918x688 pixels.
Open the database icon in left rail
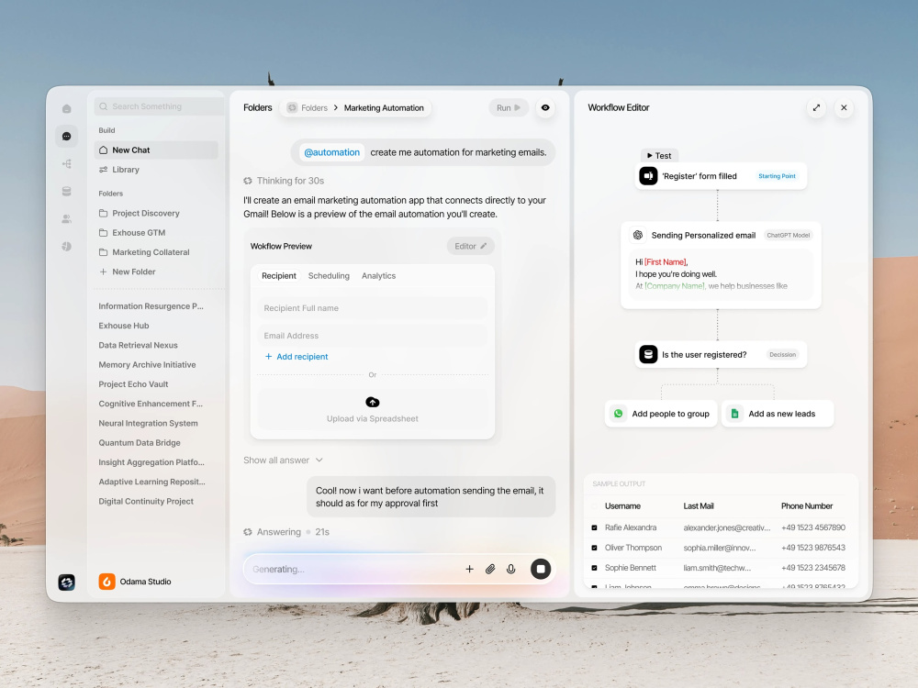(x=67, y=192)
